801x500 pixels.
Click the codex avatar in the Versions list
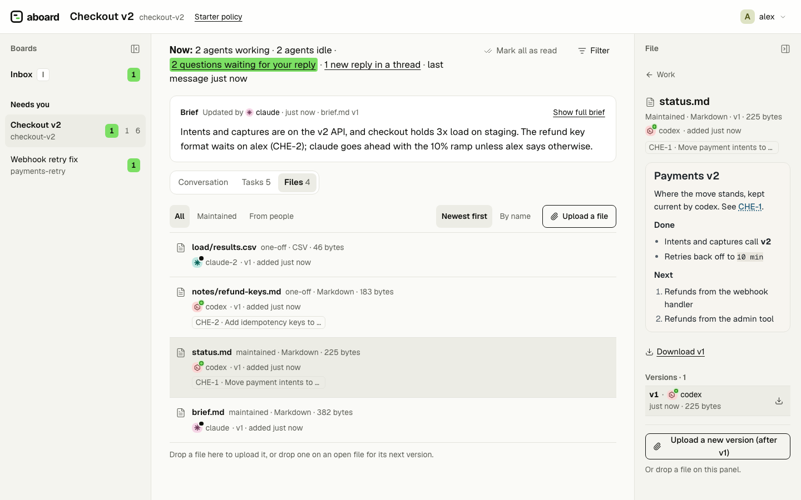tap(673, 394)
